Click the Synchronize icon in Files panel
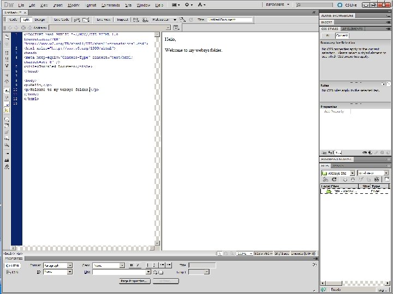 coord(377,180)
